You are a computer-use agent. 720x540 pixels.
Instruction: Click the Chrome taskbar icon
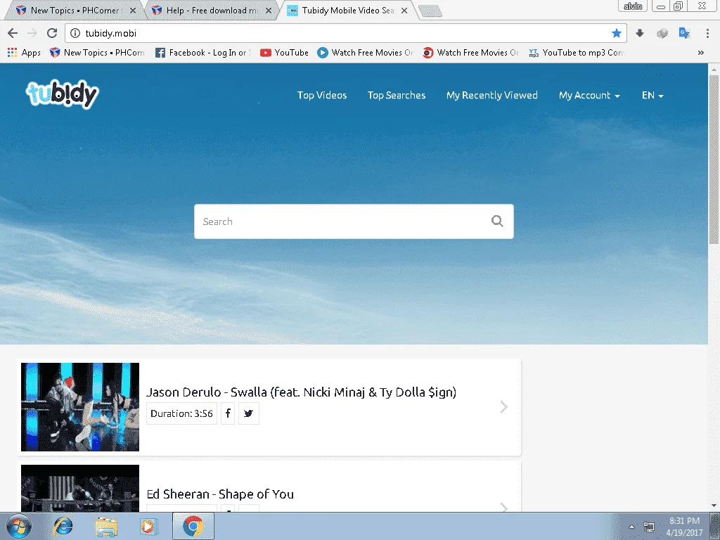click(x=193, y=526)
